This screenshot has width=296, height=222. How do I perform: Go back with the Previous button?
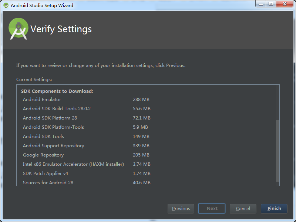pos(181,209)
